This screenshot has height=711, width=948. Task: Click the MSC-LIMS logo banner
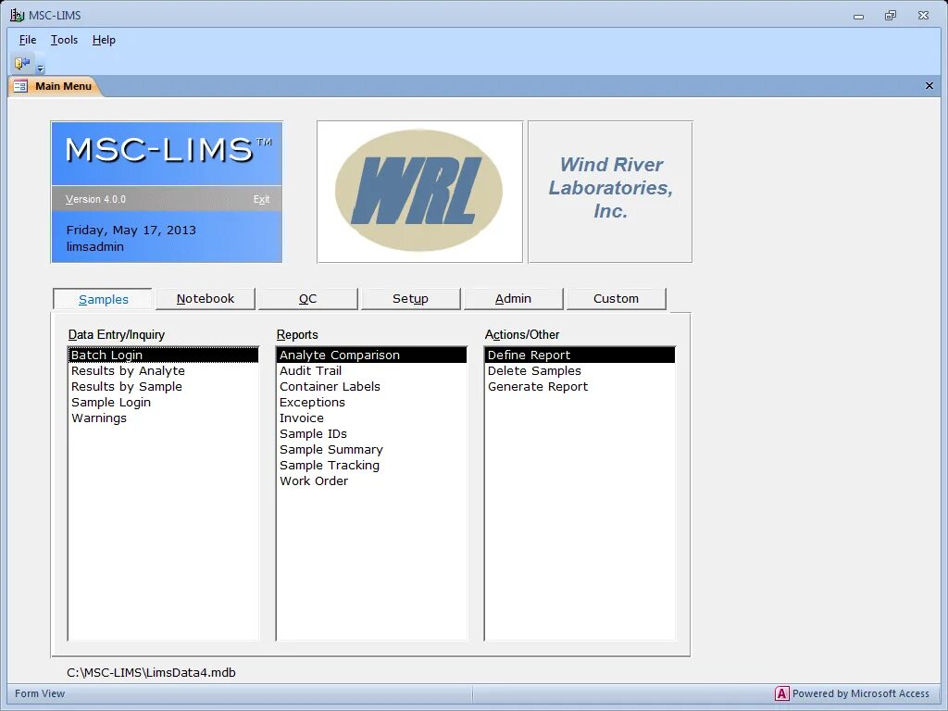click(x=167, y=154)
